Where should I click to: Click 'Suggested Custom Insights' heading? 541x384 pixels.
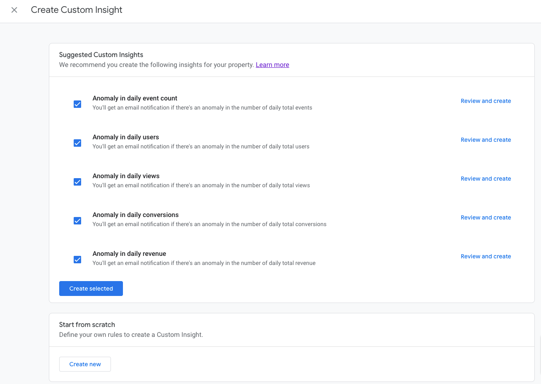point(101,55)
